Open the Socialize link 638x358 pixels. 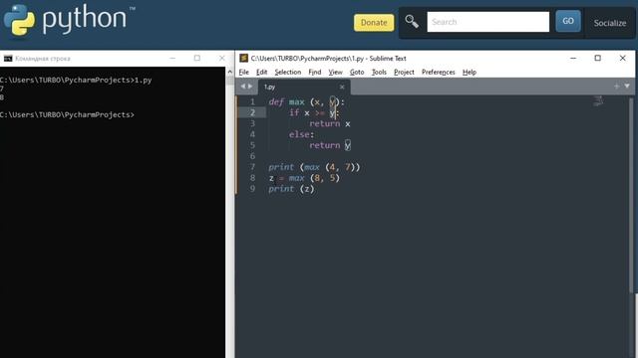(609, 23)
